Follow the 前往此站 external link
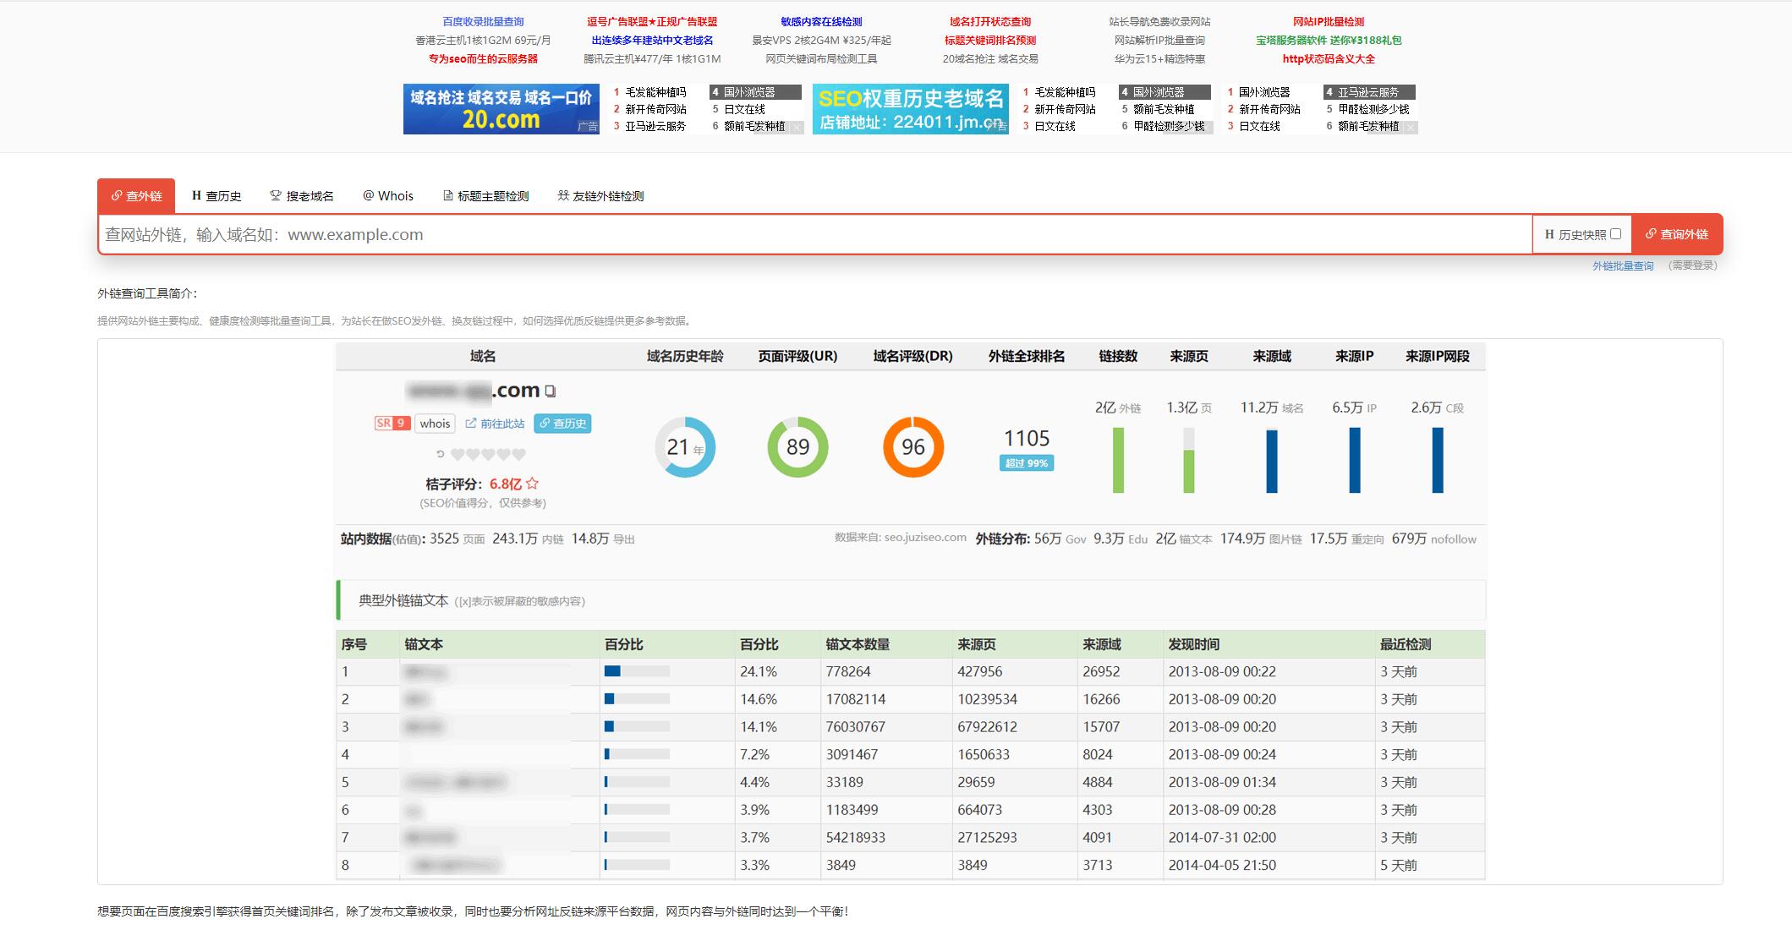Viewport: 1792px width, 930px height. [495, 424]
